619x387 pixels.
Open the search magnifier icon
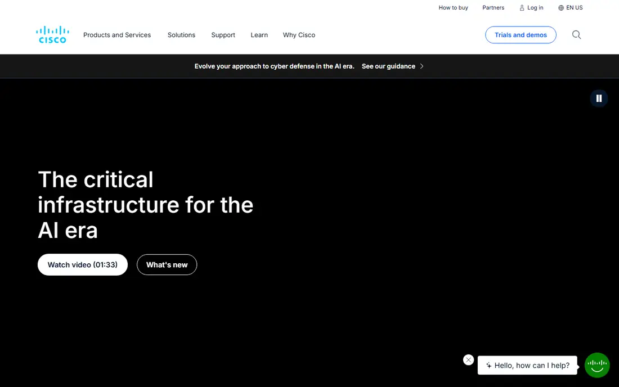576,35
